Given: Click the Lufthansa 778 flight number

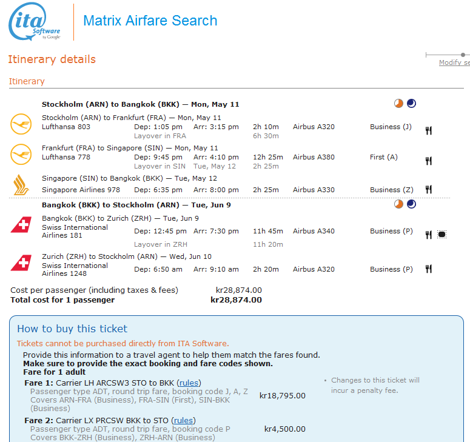Looking at the screenshot, I should click(66, 157).
